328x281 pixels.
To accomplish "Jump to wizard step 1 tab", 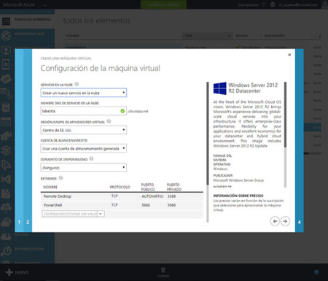I will [19, 222].
